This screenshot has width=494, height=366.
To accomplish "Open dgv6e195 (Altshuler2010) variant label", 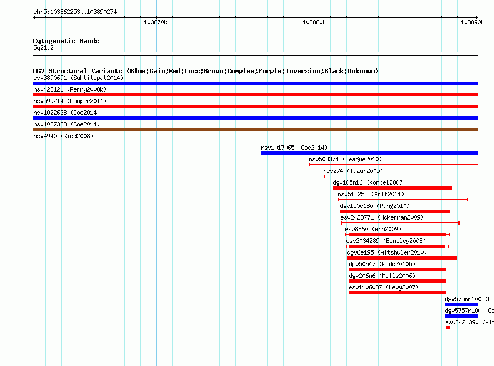I will (x=387, y=252).
